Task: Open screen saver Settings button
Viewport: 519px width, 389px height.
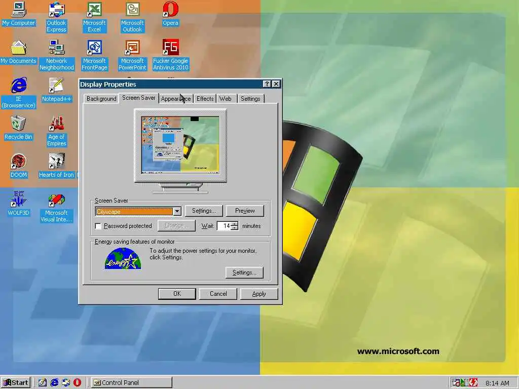Action: (x=204, y=211)
